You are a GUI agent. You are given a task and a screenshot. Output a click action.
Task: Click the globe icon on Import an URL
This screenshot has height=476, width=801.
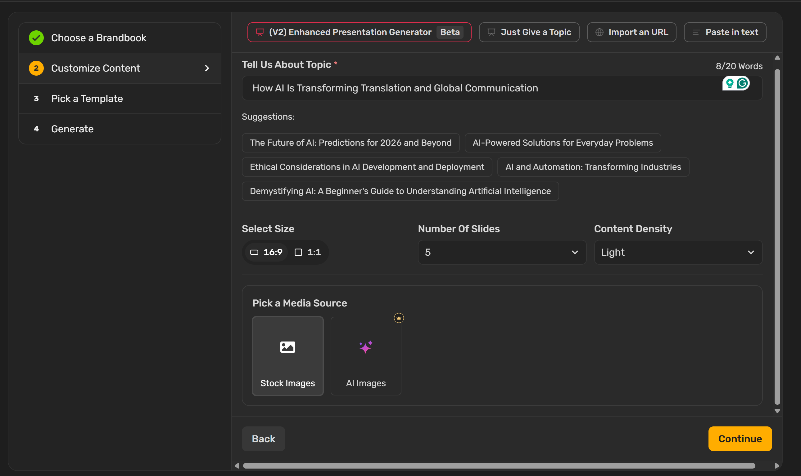coord(599,33)
